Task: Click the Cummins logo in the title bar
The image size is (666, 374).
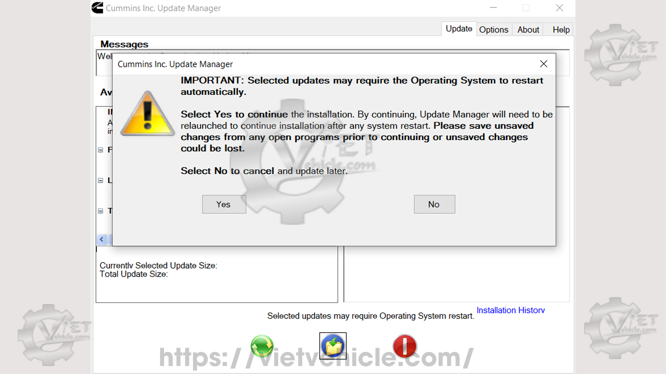Action: 97,8
